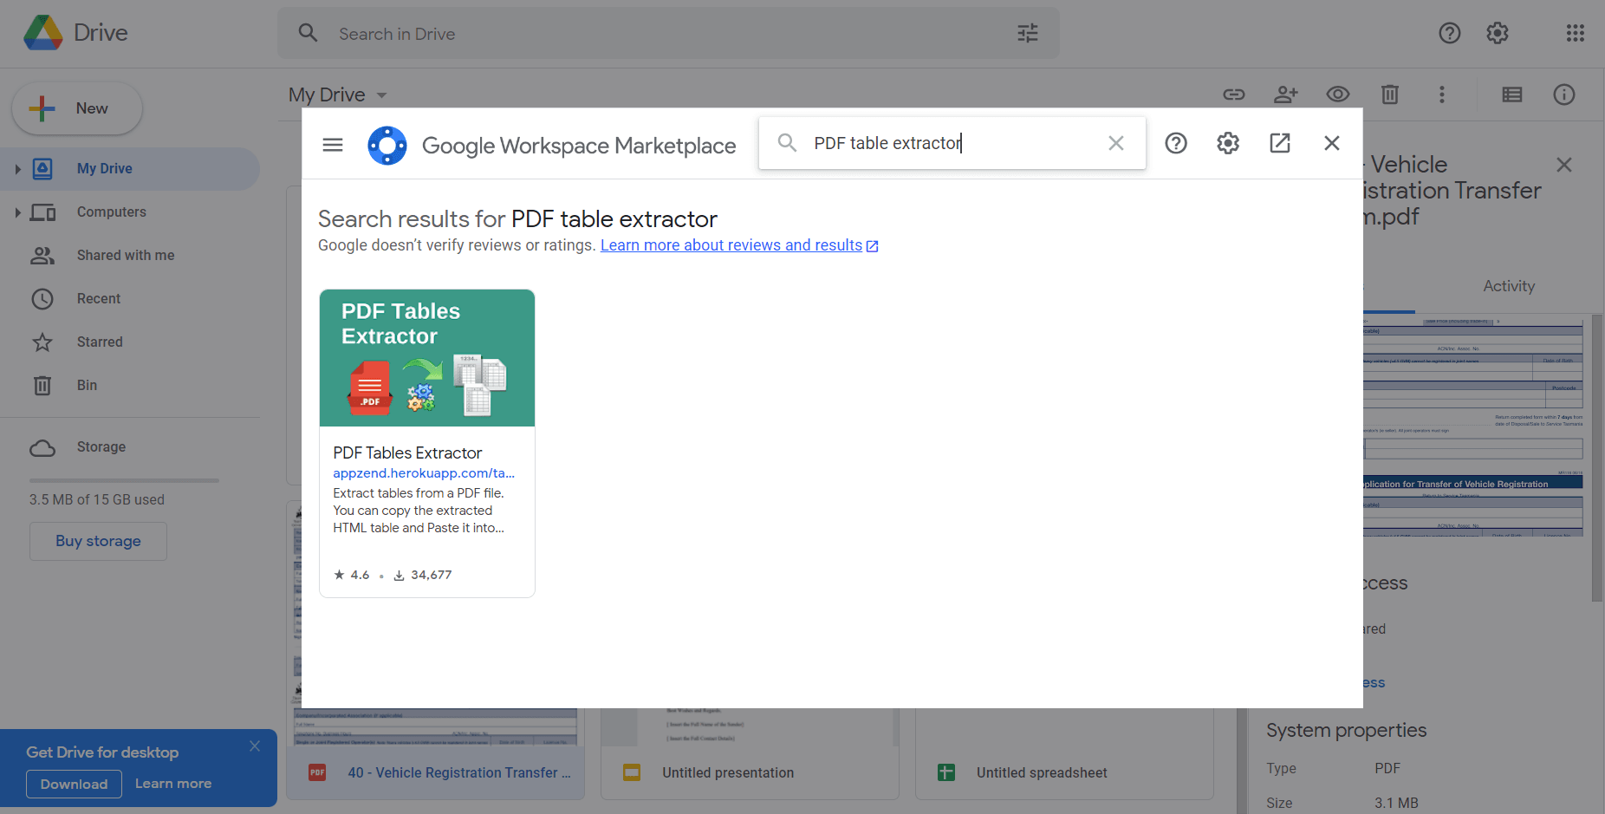This screenshot has height=814, width=1605.
Task: Click the appzend.herokuapp.com developer link
Action: [x=424, y=473]
